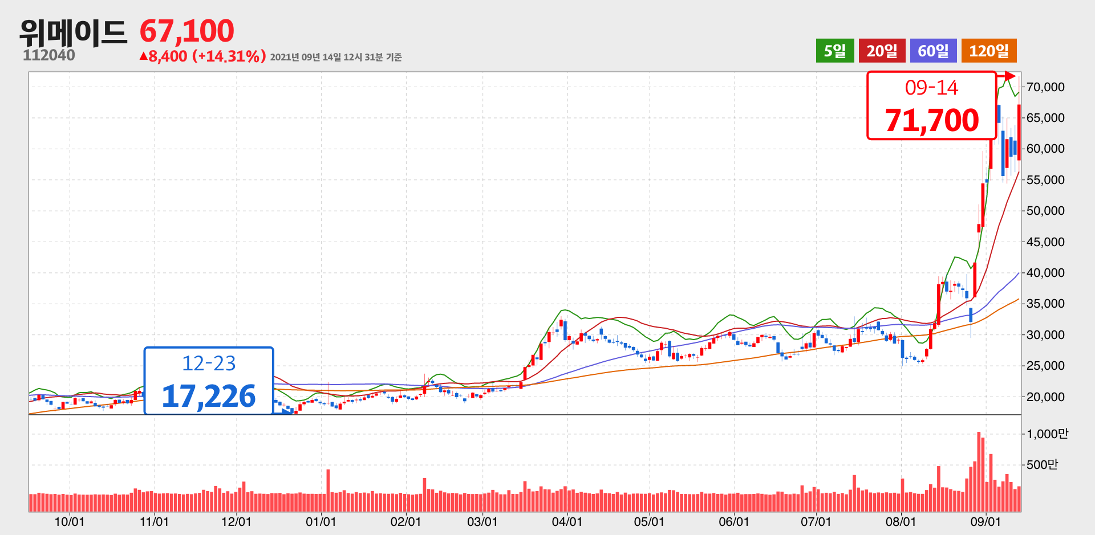Click the 06/01 date axis label

[734, 521]
